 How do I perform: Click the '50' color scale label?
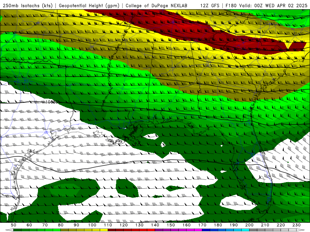14,225
